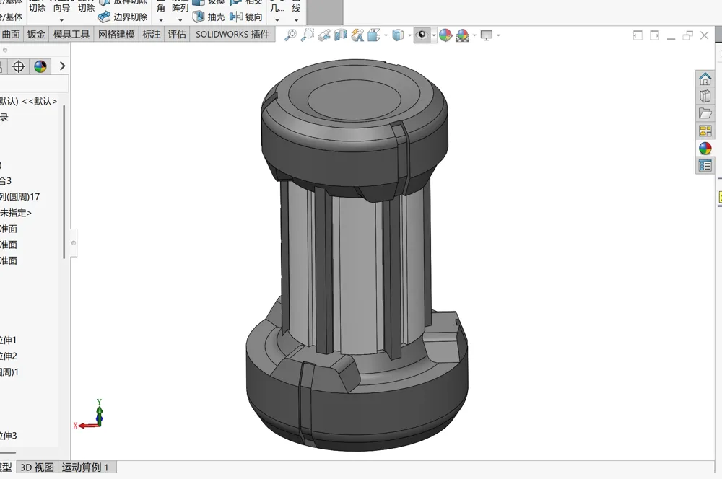This screenshot has height=479, width=722.
Task: Open the View Settings dropdown arrow
Action: (498, 35)
